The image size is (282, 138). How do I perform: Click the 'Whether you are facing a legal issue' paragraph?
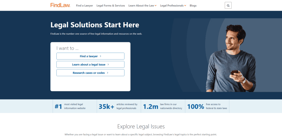tap(141, 135)
